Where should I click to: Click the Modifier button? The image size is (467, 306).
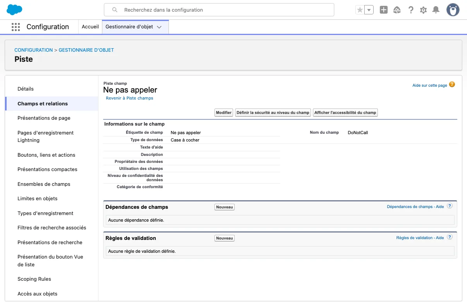tap(224, 113)
